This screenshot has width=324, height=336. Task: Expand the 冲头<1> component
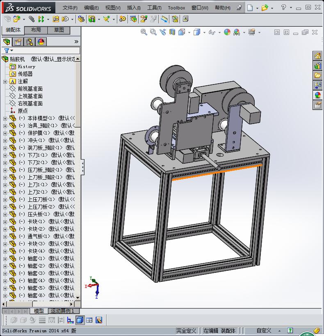(5, 141)
